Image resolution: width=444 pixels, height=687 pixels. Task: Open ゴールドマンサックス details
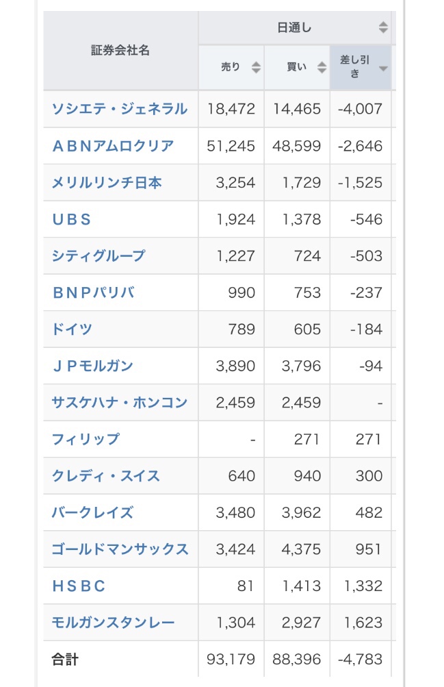coord(120,549)
